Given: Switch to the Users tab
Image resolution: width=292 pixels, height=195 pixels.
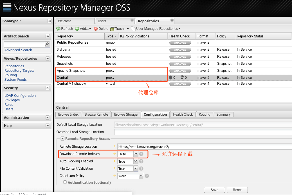Looking at the screenshot, I should click(x=114, y=21).
